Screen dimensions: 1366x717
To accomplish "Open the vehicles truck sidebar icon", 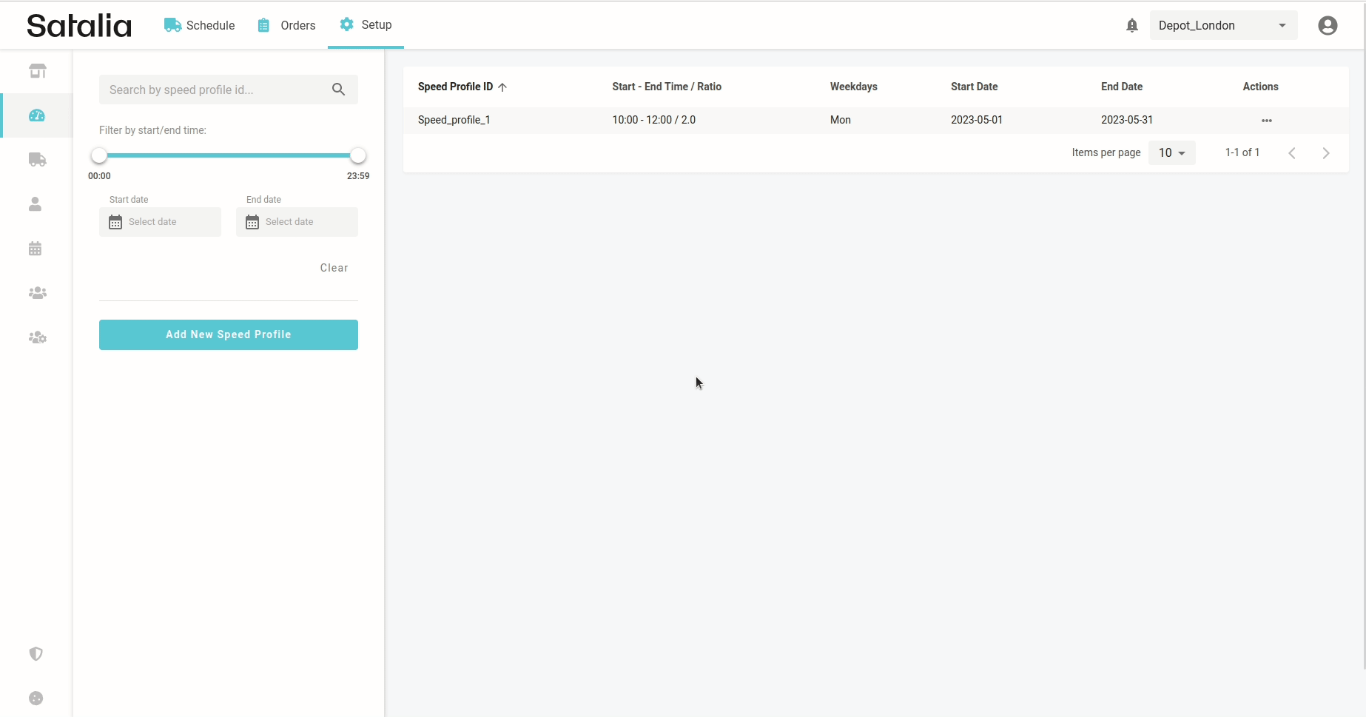I will click(x=37, y=160).
